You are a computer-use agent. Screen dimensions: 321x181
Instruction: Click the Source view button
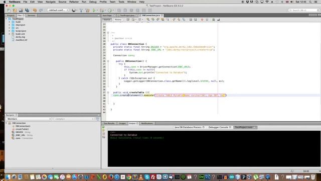click(107, 20)
